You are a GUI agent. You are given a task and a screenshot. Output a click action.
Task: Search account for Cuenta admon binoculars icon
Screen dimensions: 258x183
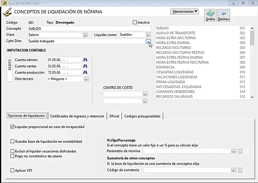point(85,60)
